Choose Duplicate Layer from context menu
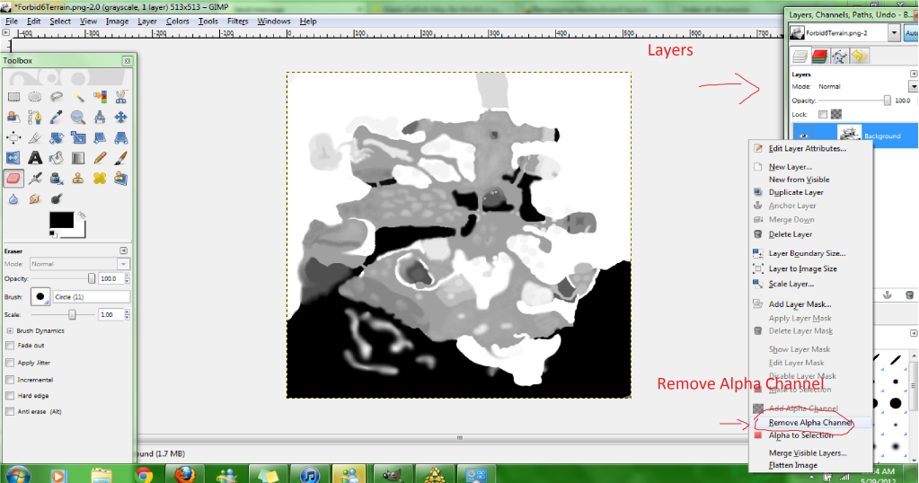The height and width of the screenshot is (483, 919). point(796,192)
